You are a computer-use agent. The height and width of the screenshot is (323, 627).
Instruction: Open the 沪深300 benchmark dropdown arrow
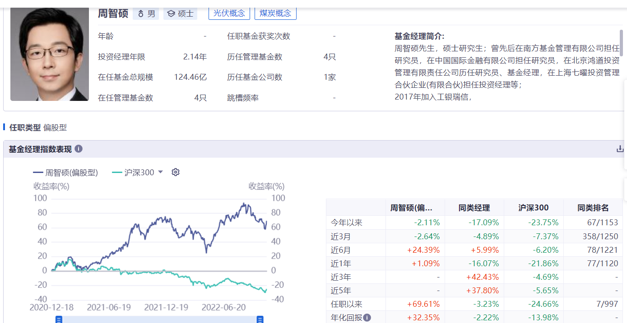point(160,172)
